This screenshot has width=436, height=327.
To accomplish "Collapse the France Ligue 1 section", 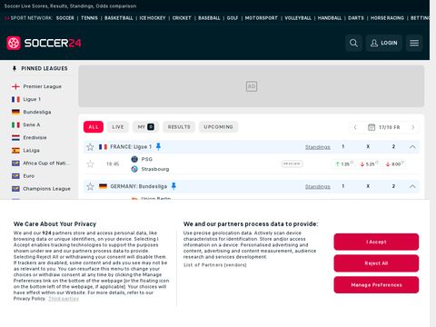I will 412,147.
